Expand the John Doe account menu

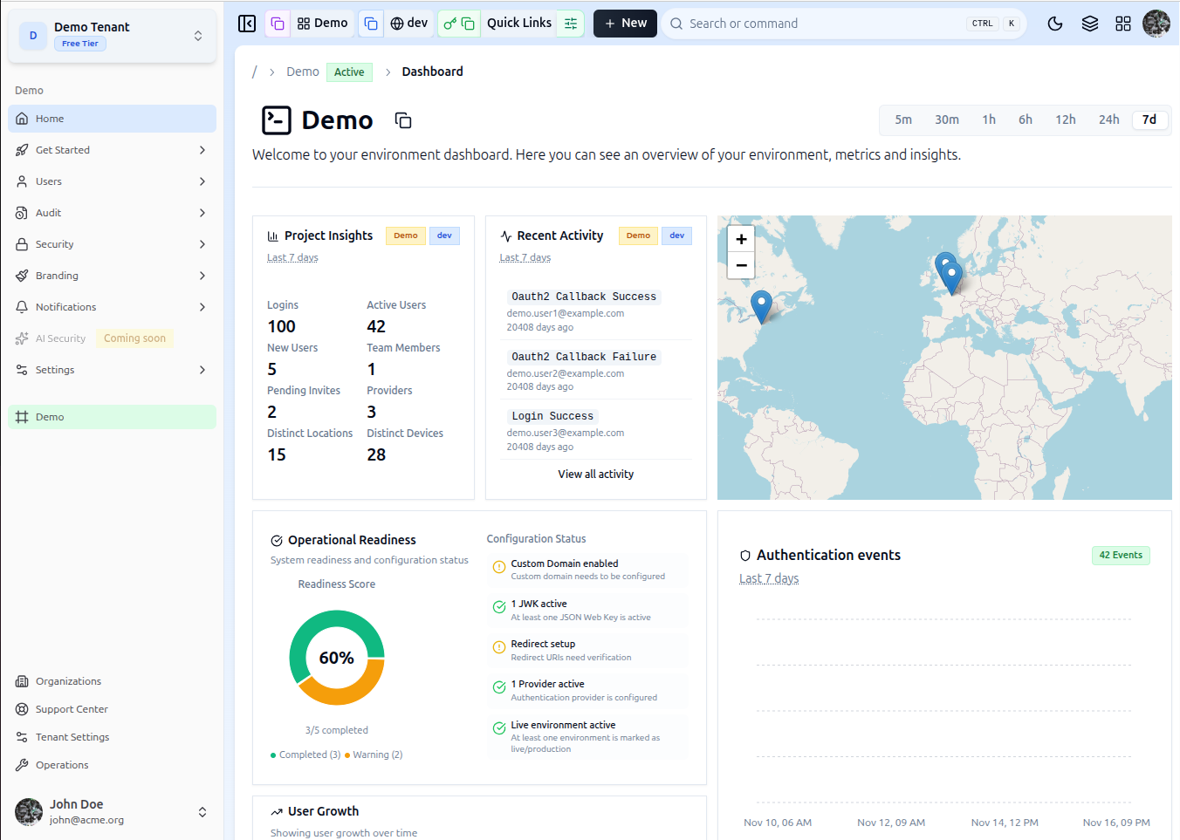[202, 811]
